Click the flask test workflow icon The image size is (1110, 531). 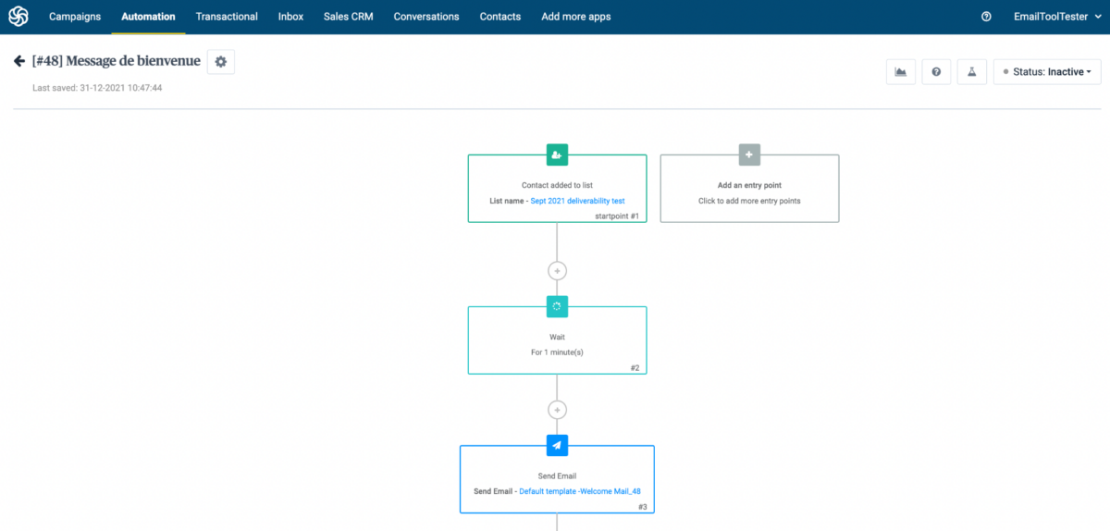click(971, 72)
